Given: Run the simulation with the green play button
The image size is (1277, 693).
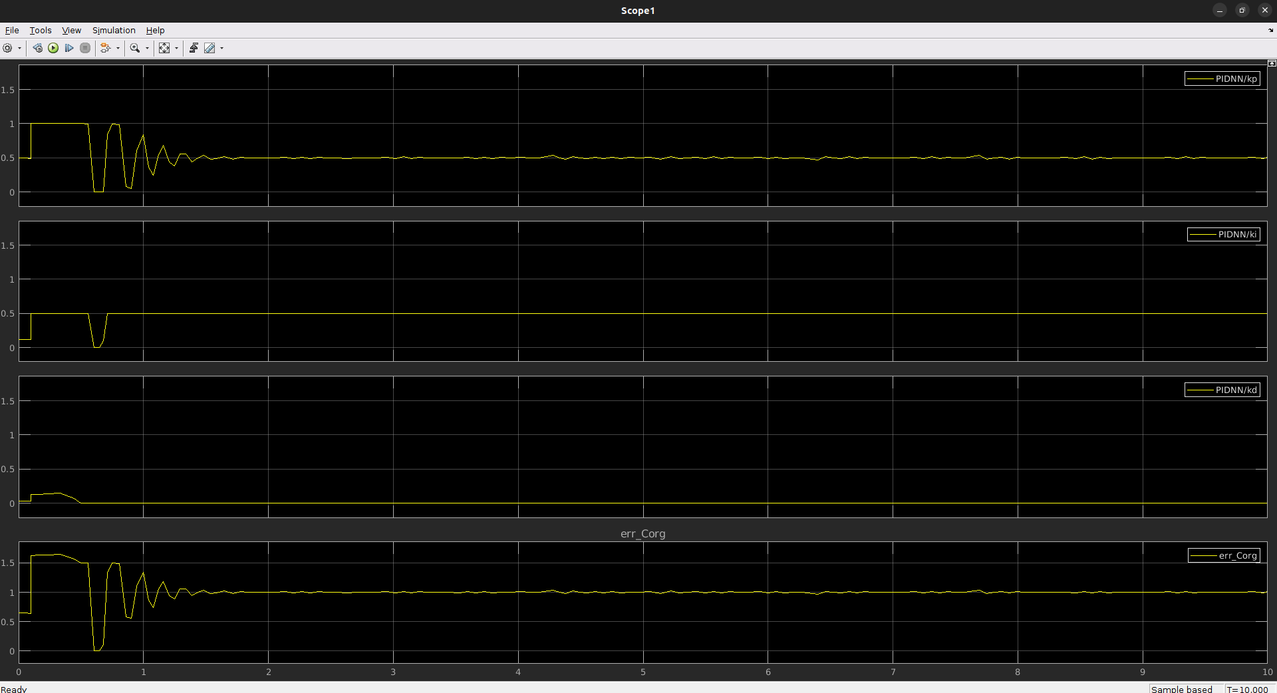Looking at the screenshot, I should pos(53,48).
